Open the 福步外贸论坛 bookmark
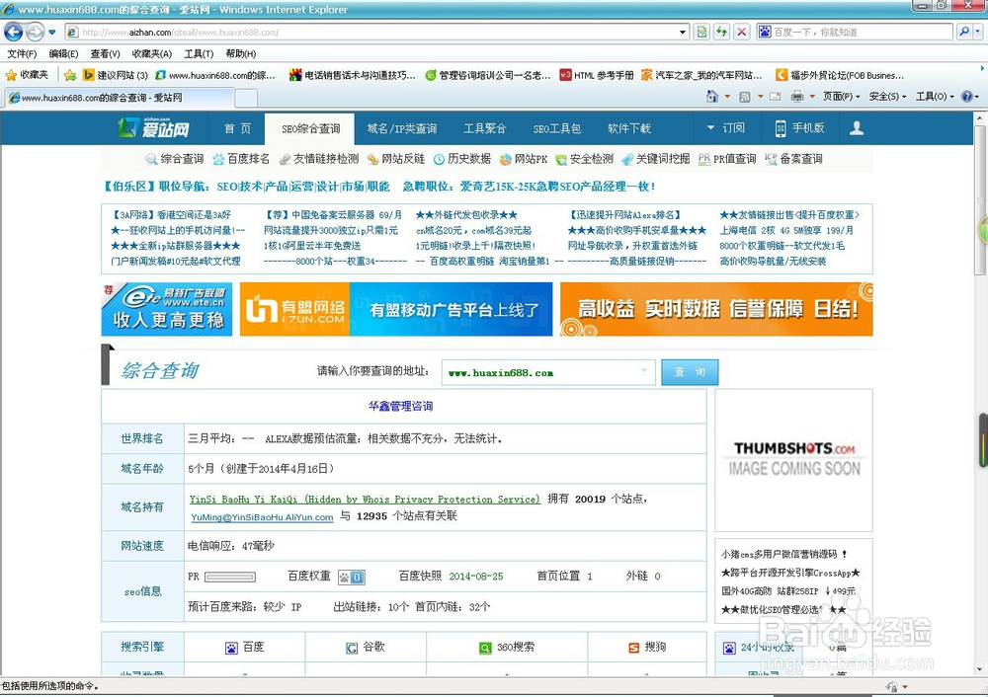 click(x=840, y=76)
